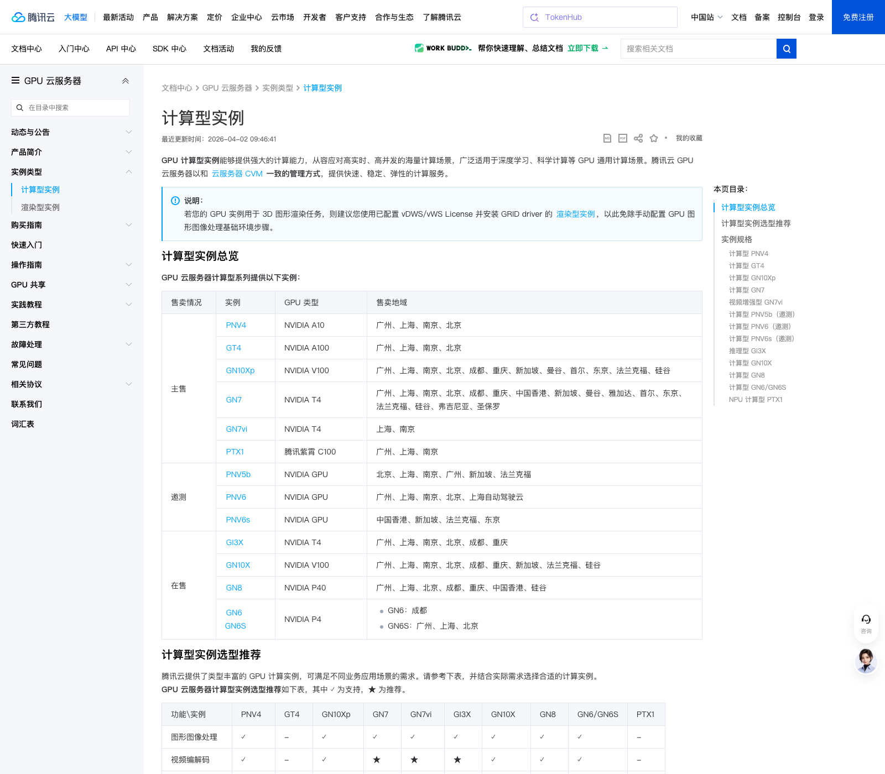Favorite the page with star icon
The width and height of the screenshot is (885, 774).
click(654, 138)
